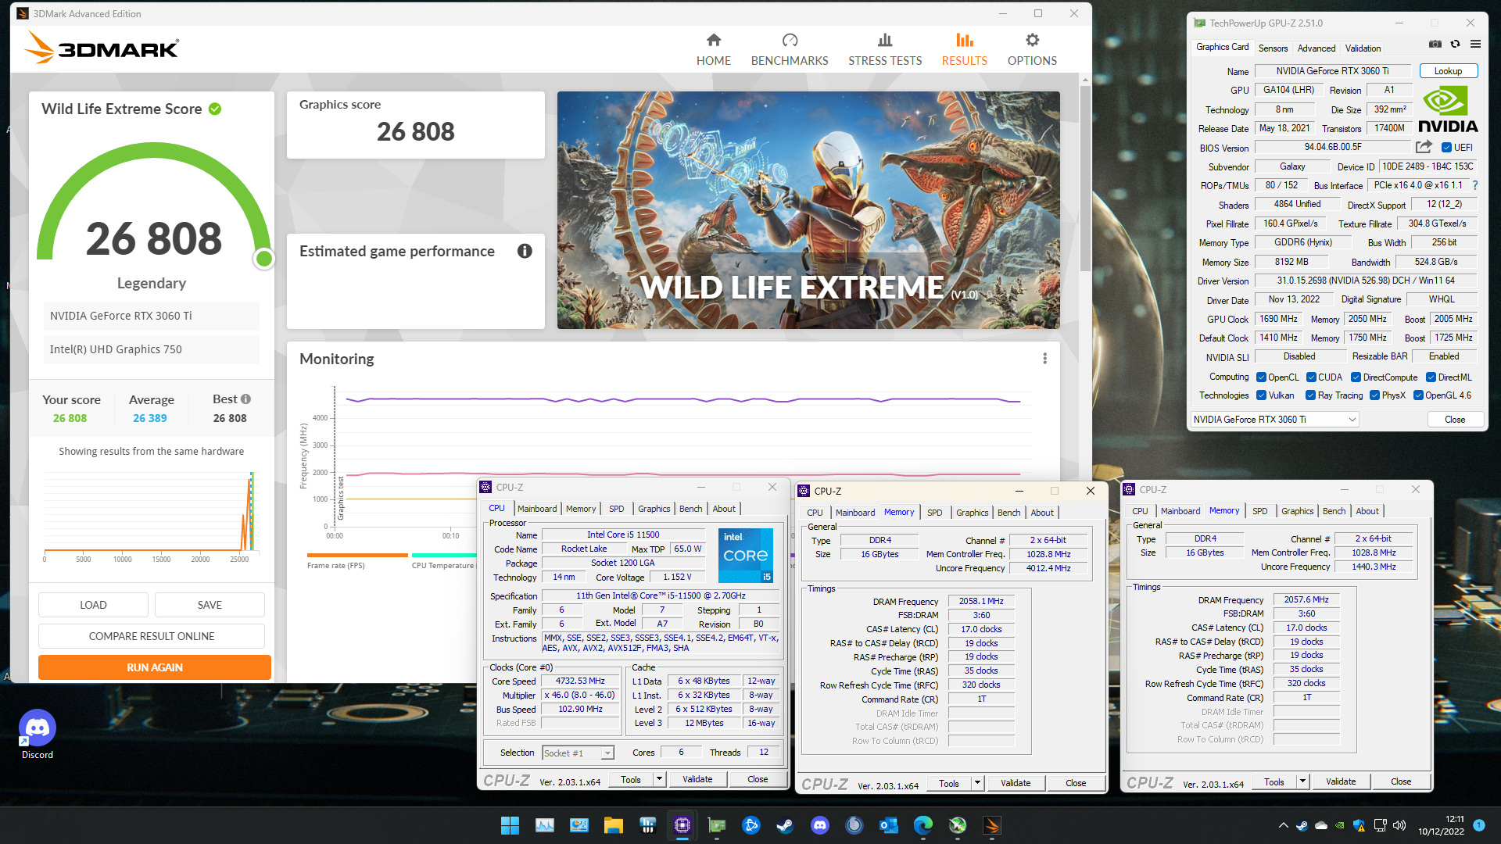The width and height of the screenshot is (1501, 844).
Task: Switch to Sensors tab in GPU-Z
Action: [1273, 48]
